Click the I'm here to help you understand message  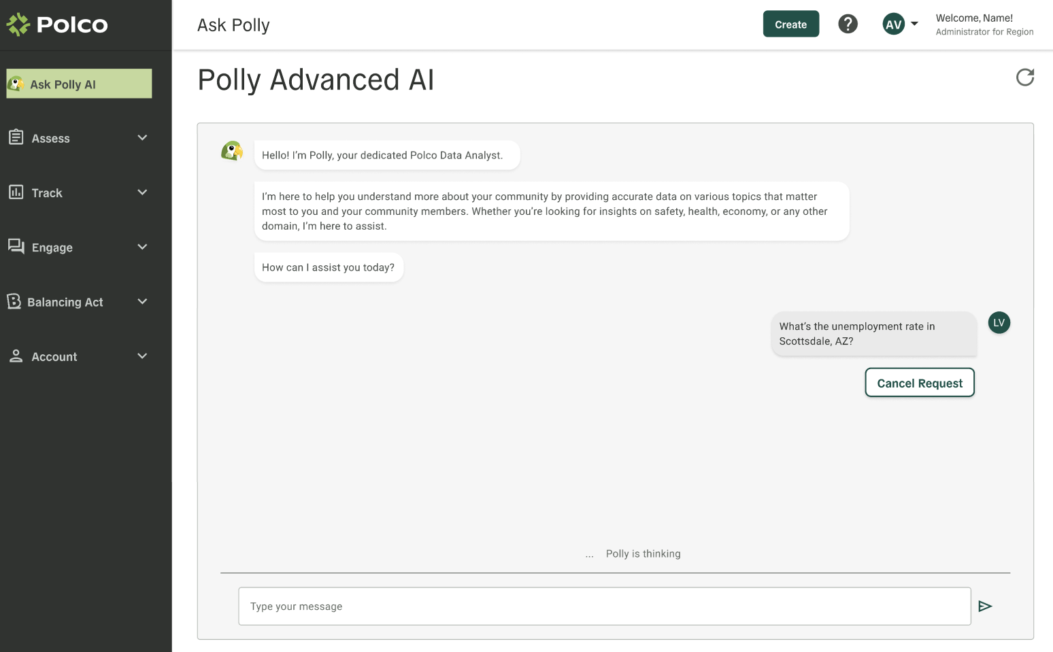(552, 211)
